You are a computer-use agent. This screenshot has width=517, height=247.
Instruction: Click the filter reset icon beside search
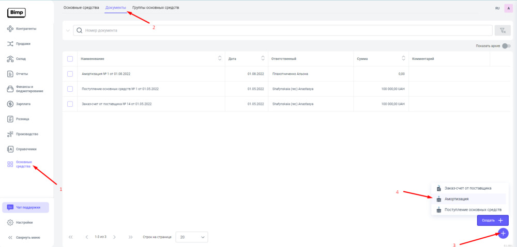pos(502,30)
